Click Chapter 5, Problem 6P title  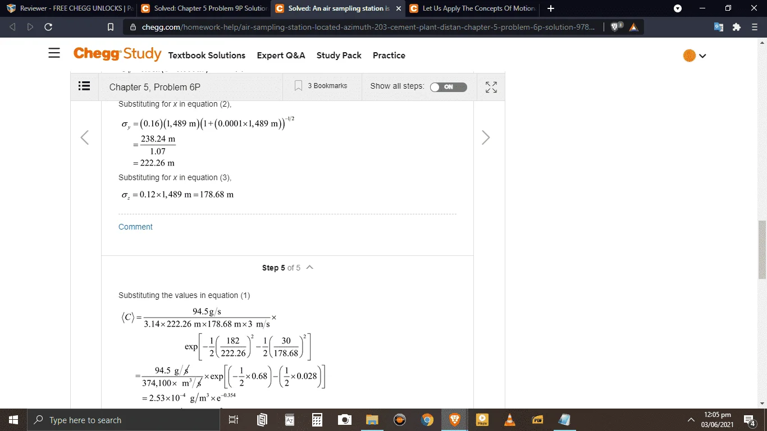tap(154, 87)
